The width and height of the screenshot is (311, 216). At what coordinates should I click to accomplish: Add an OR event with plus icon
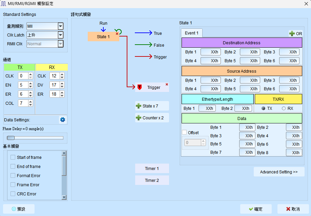[x=295, y=33]
